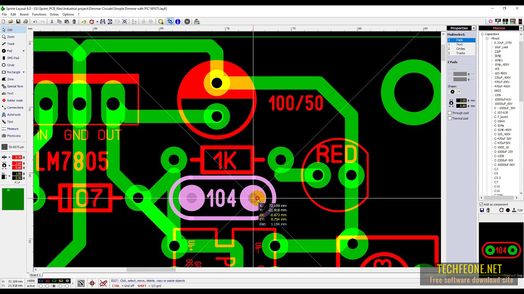Click the trash Delete icon in toolbar
This screenshot has height=294, width=524.
(74, 22)
